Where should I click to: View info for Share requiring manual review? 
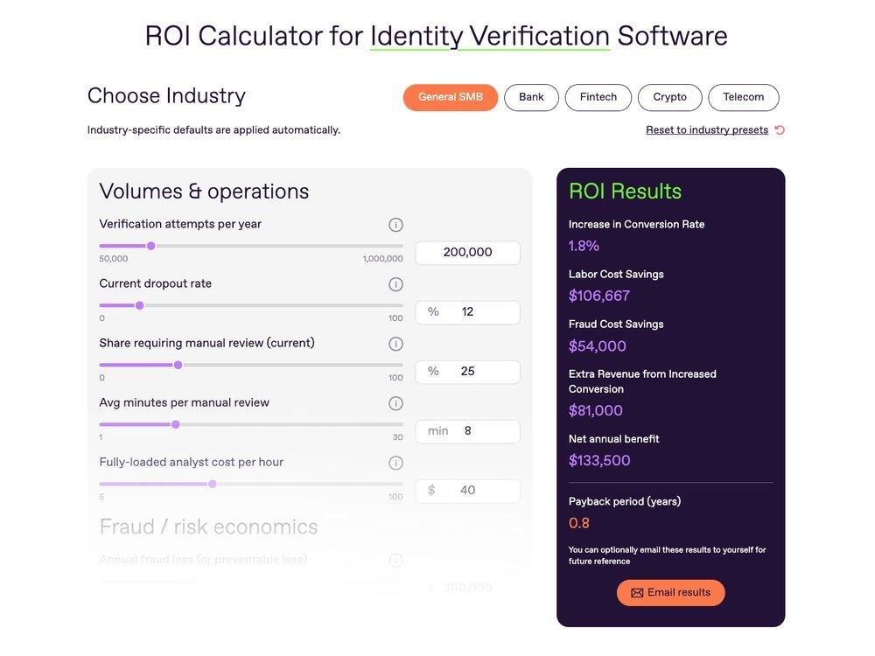pos(395,343)
